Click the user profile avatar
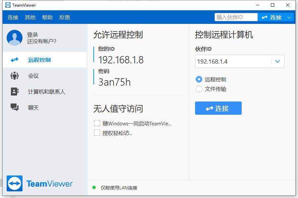Screen dimensions: 298x198 click(x=15, y=38)
